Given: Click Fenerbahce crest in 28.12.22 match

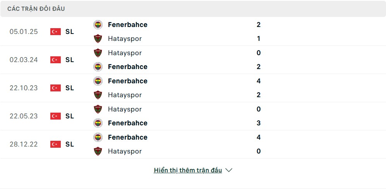Looking at the screenshot, I should coord(98,137).
